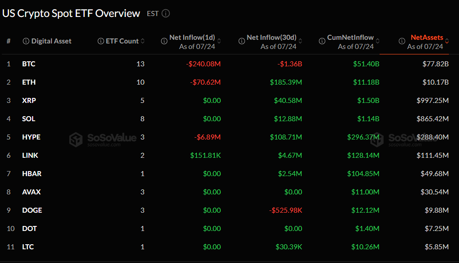Click the Net Inflow(30d) column header
This screenshot has width=459, height=263.
click(272, 38)
